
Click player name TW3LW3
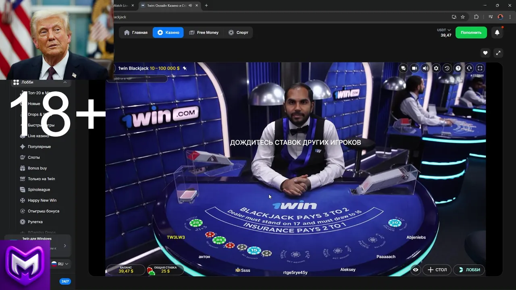(x=176, y=237)
